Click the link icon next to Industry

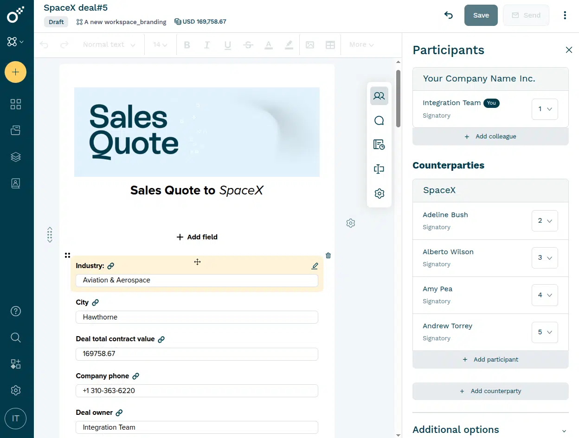coord(110,266)
